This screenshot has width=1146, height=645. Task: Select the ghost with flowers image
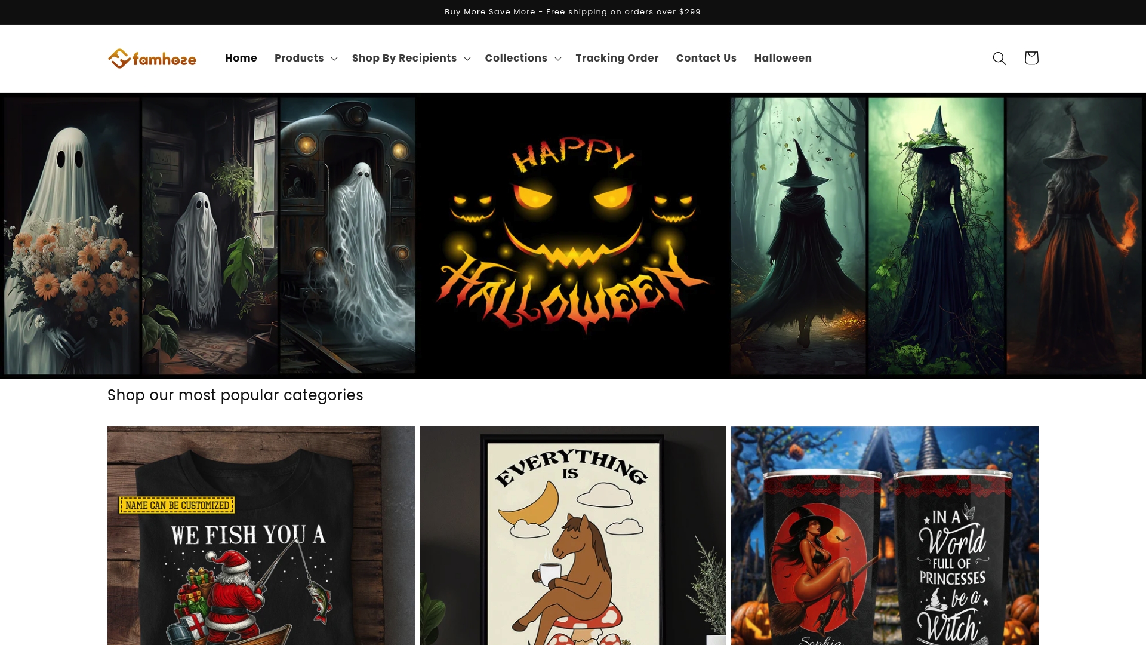pos(72,236)
